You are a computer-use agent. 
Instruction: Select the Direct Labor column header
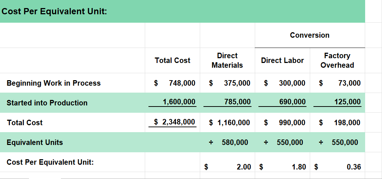(282, 60)
